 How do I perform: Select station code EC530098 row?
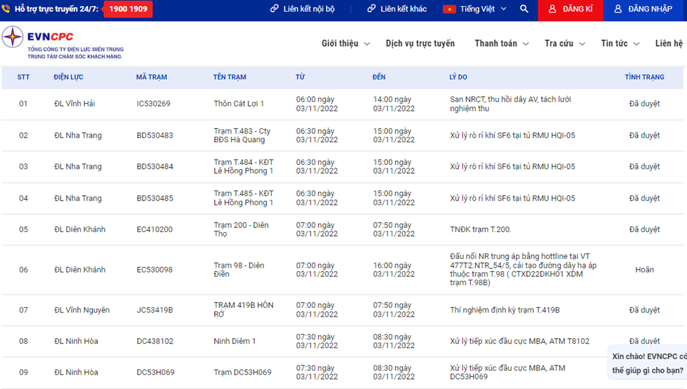tap(154, 270)
